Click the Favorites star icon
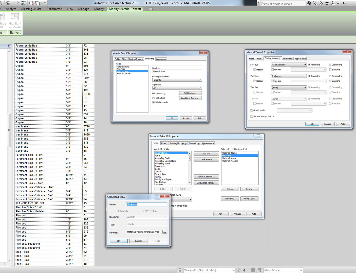The height and width of the screenshot is (273, 356). (327, 3)
